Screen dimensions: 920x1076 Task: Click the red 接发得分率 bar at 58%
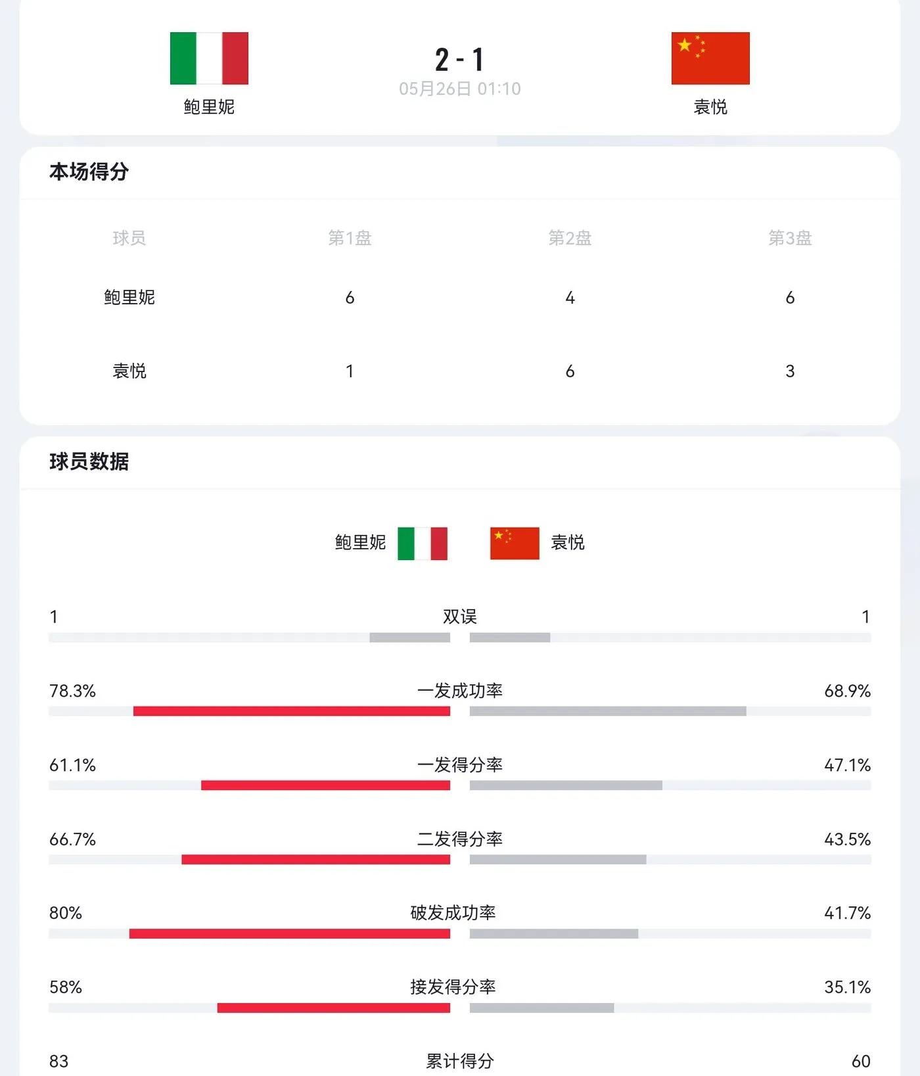point(334,1008)
